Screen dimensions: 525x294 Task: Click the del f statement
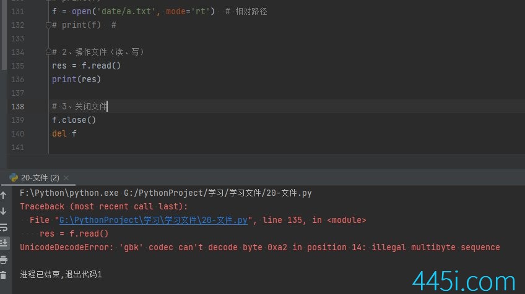point(64,133)
